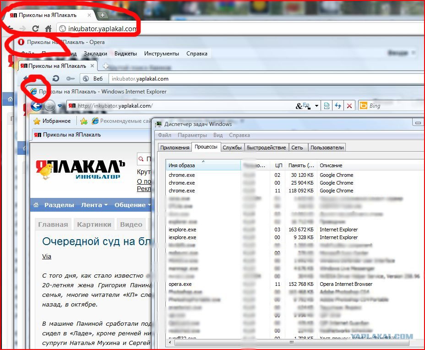Click home icon in site navigation
425x350 pixels.
(x=36, y=205)
